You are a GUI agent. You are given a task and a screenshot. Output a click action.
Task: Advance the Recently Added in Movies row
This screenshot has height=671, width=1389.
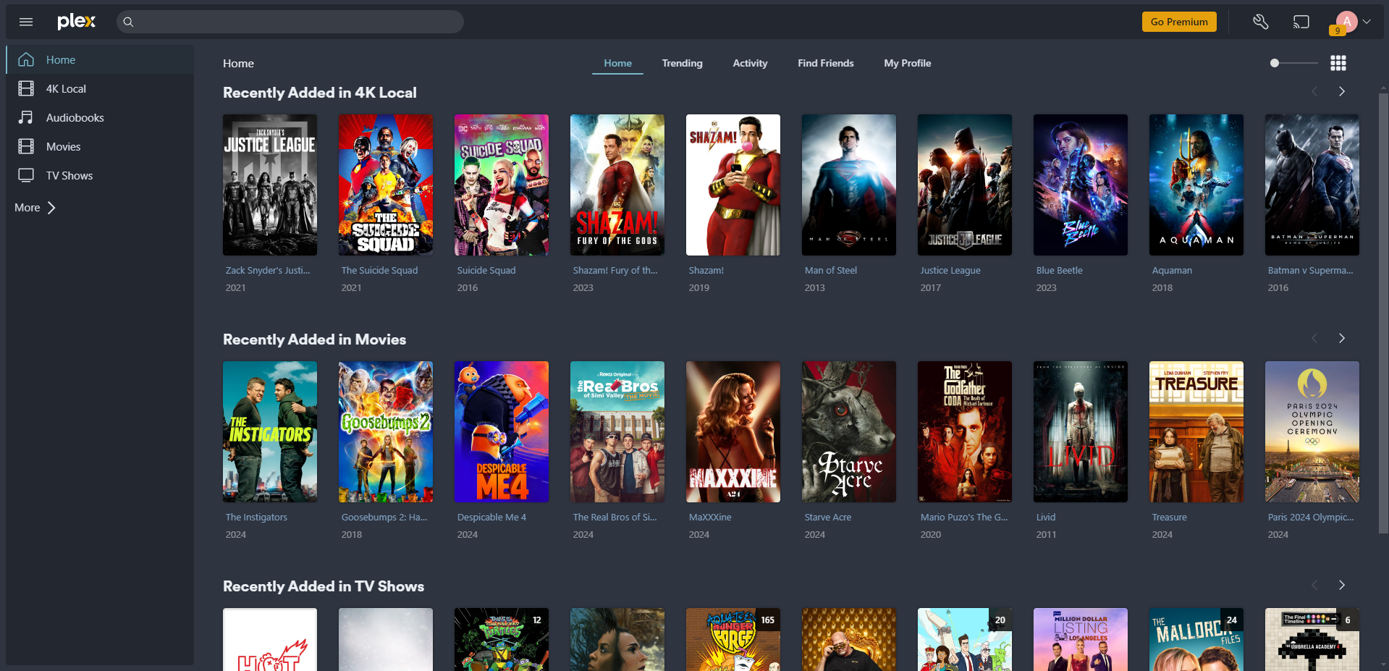1342,339
